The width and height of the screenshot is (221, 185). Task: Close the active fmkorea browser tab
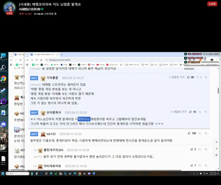57,54
